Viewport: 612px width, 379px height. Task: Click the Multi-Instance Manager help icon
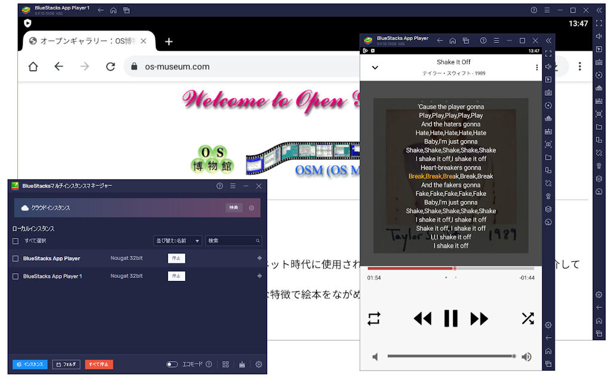[x=220, y=186]
